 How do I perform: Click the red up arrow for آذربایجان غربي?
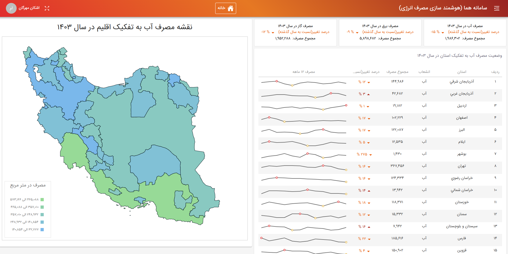pyautogui.click(x=368, y=94)
